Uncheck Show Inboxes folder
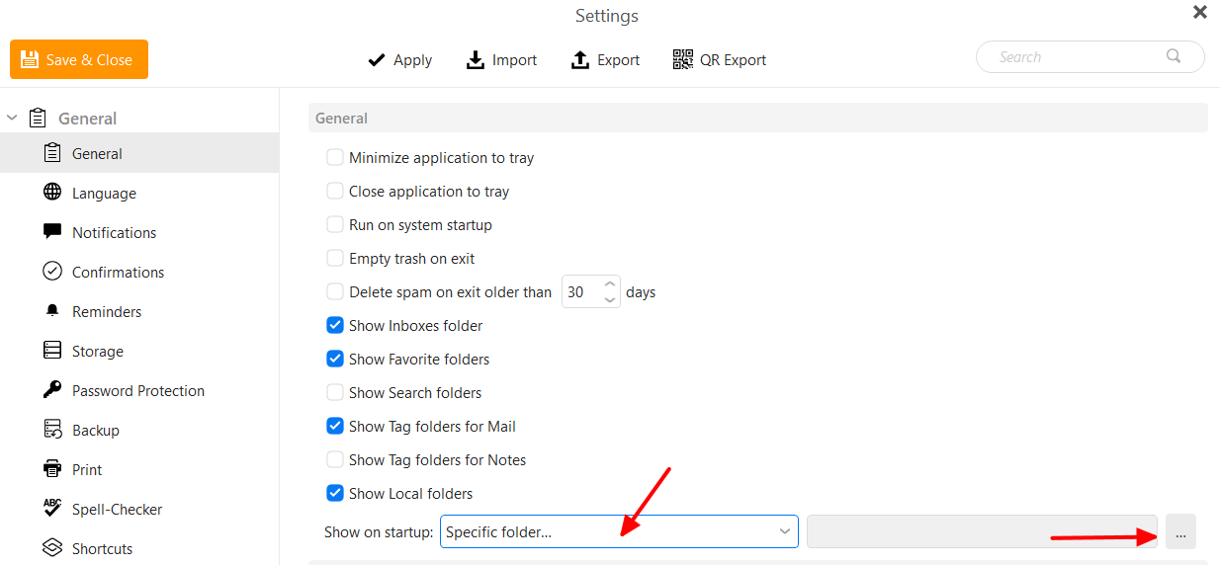Viewport: 1220px width, 565px height. tap(335, 325)
